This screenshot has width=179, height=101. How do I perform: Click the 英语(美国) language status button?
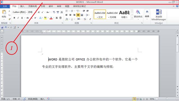point(33,99)
